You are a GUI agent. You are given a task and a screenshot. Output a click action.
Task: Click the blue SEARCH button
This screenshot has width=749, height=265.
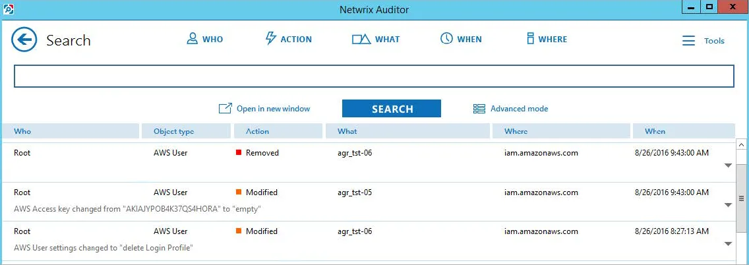click(392, 109)
